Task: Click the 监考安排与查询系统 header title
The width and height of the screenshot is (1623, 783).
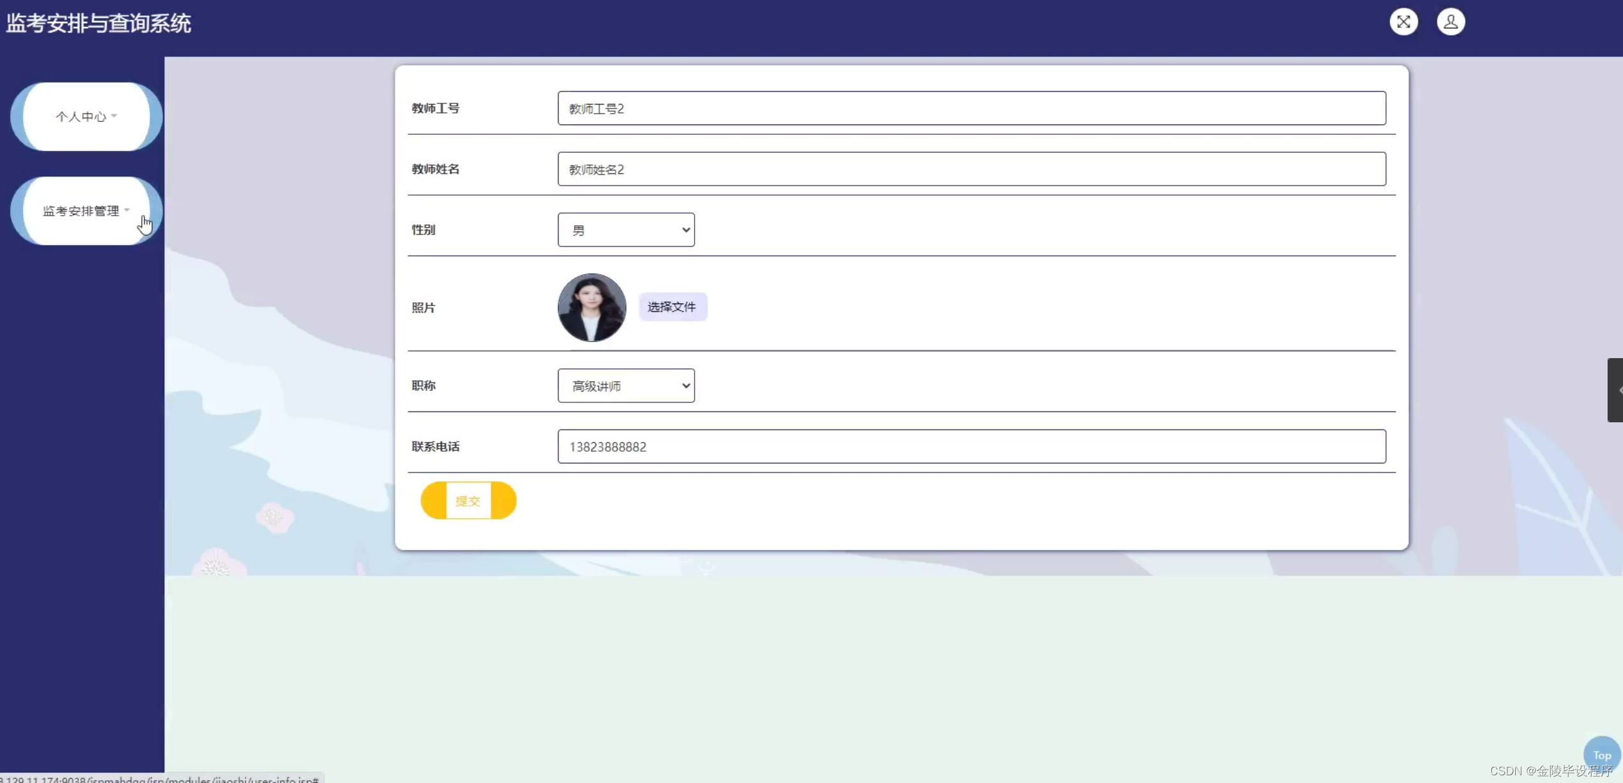Action: point(98,24)
